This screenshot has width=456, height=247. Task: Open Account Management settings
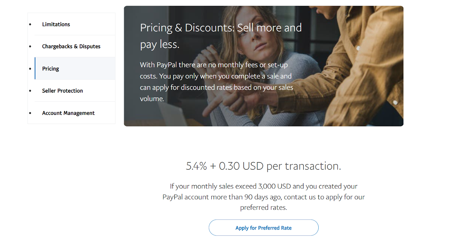point(68,113)
